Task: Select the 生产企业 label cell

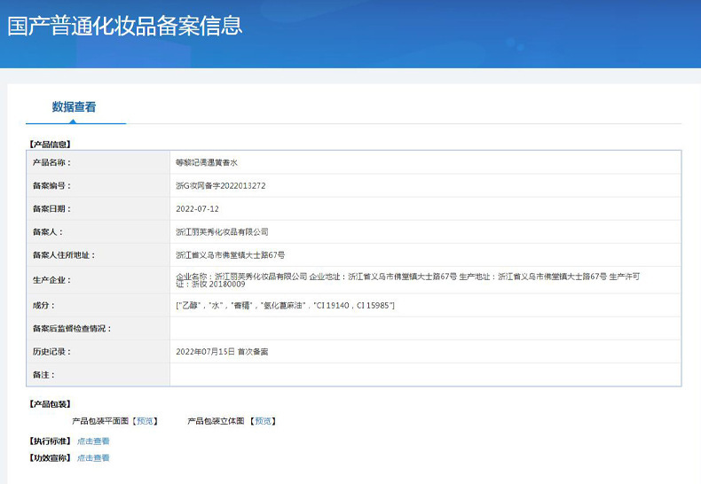Action: point(98,280)
